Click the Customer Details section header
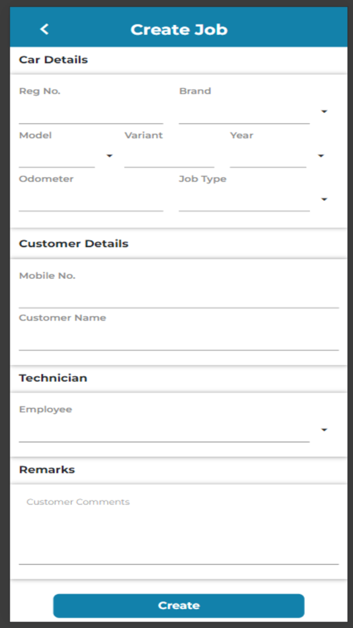This screenshot has width=353, height=628. point(74,243)
